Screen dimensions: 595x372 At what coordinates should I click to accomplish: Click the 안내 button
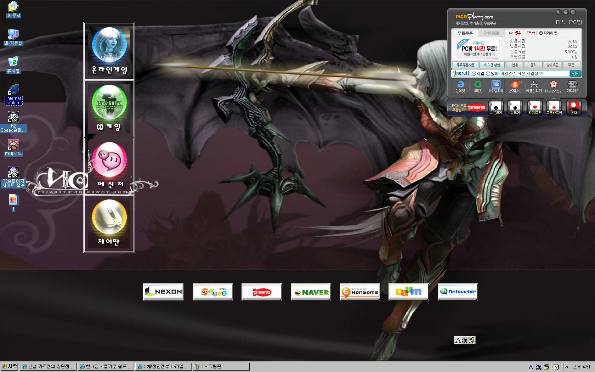(x=515, y=65)
